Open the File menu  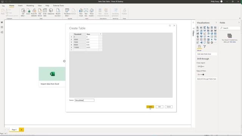point(3,6)
